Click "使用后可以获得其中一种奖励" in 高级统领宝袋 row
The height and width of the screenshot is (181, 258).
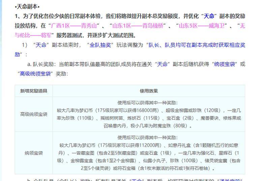tap(147, 103)
